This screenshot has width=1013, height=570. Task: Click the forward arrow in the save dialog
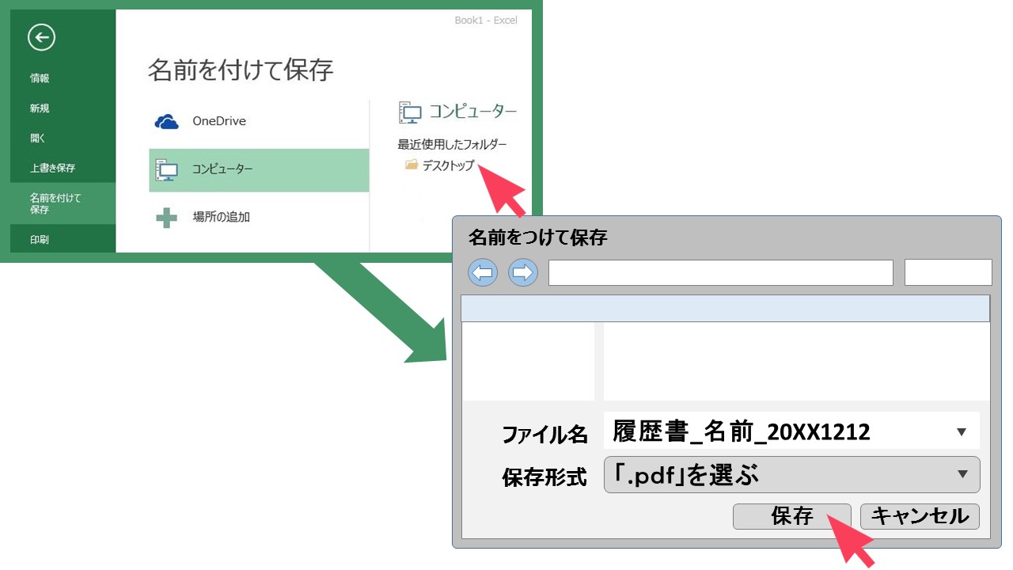[523, 273]
